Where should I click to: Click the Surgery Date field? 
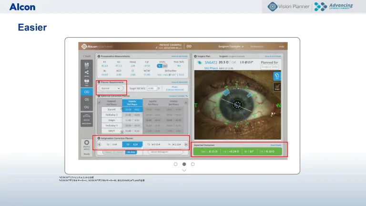269,67
